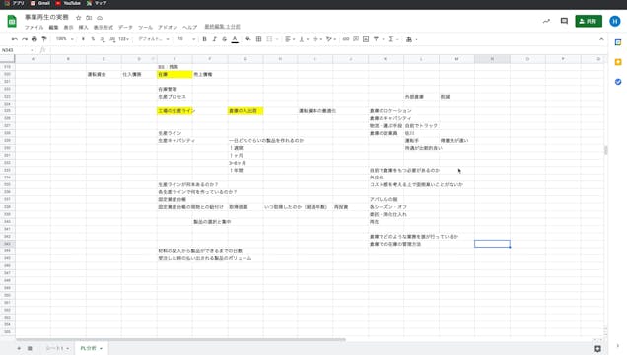Image resolution: width=627 pixels, height=355 pixels.
Task: Insert a comment from toolbar
Action: pos(356,39)
